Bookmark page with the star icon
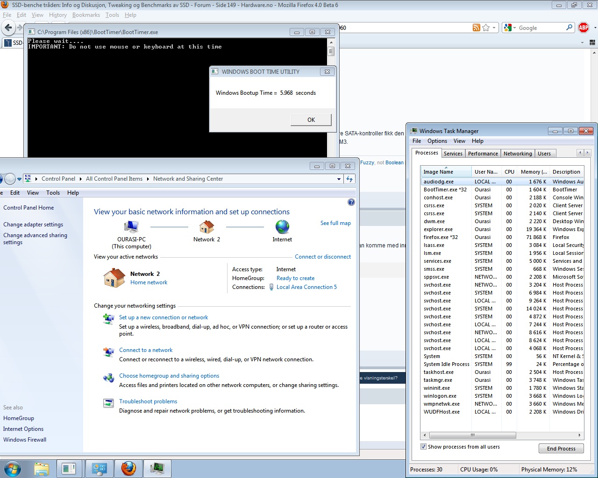 point(486,28)
